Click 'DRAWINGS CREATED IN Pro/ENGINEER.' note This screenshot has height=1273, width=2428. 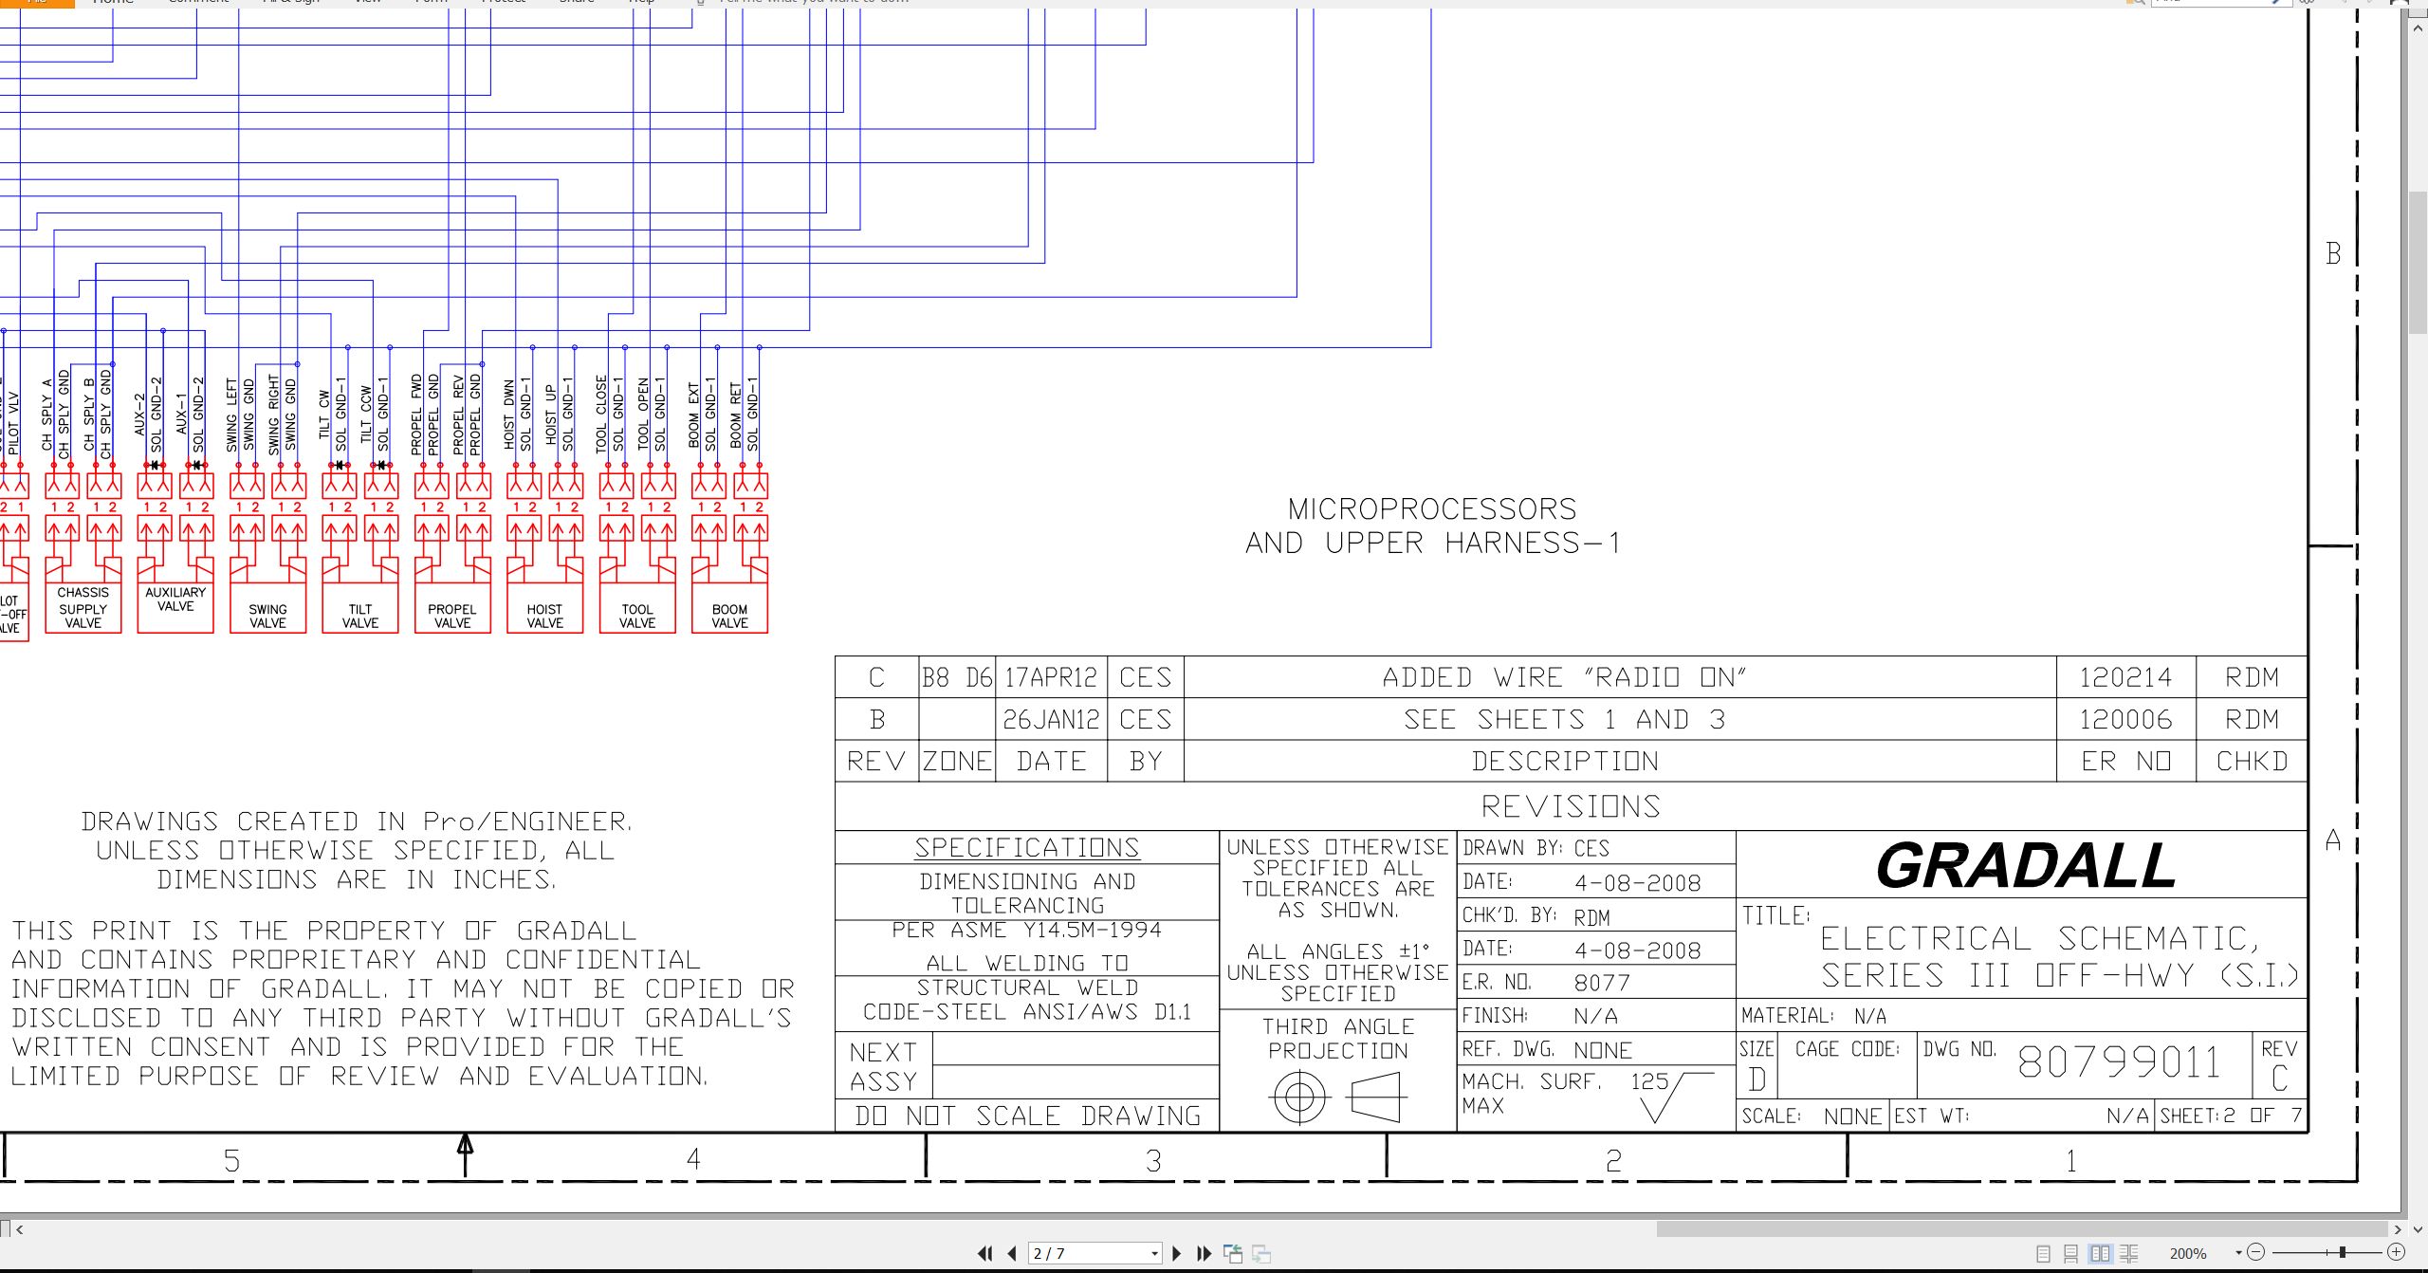pyautogui.click(x=357, y=821)
